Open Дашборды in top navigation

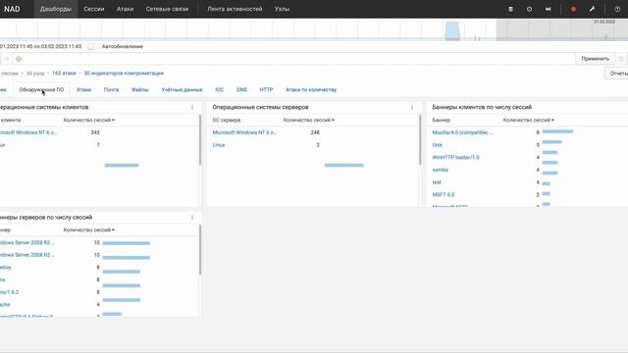[56, 9]
